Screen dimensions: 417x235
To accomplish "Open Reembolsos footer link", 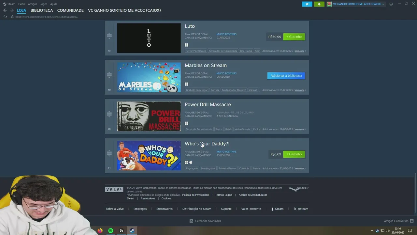I will (148, 198).
